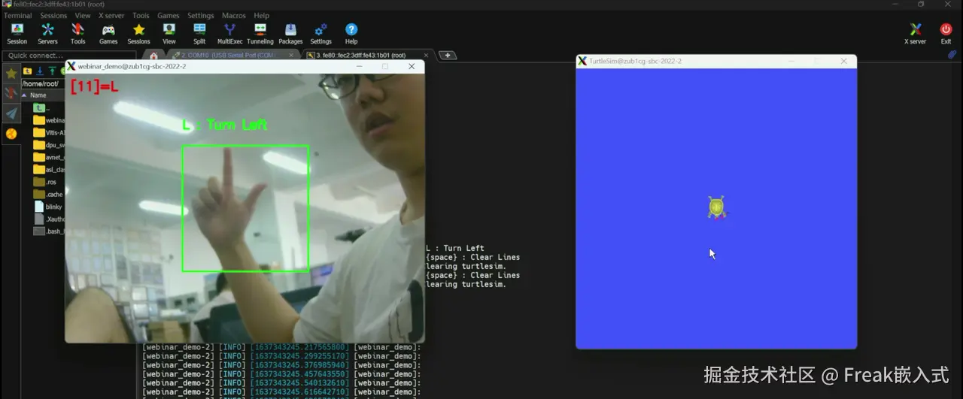
Task: Click the red Exit power icon
Action: click(x=946, y=34)
